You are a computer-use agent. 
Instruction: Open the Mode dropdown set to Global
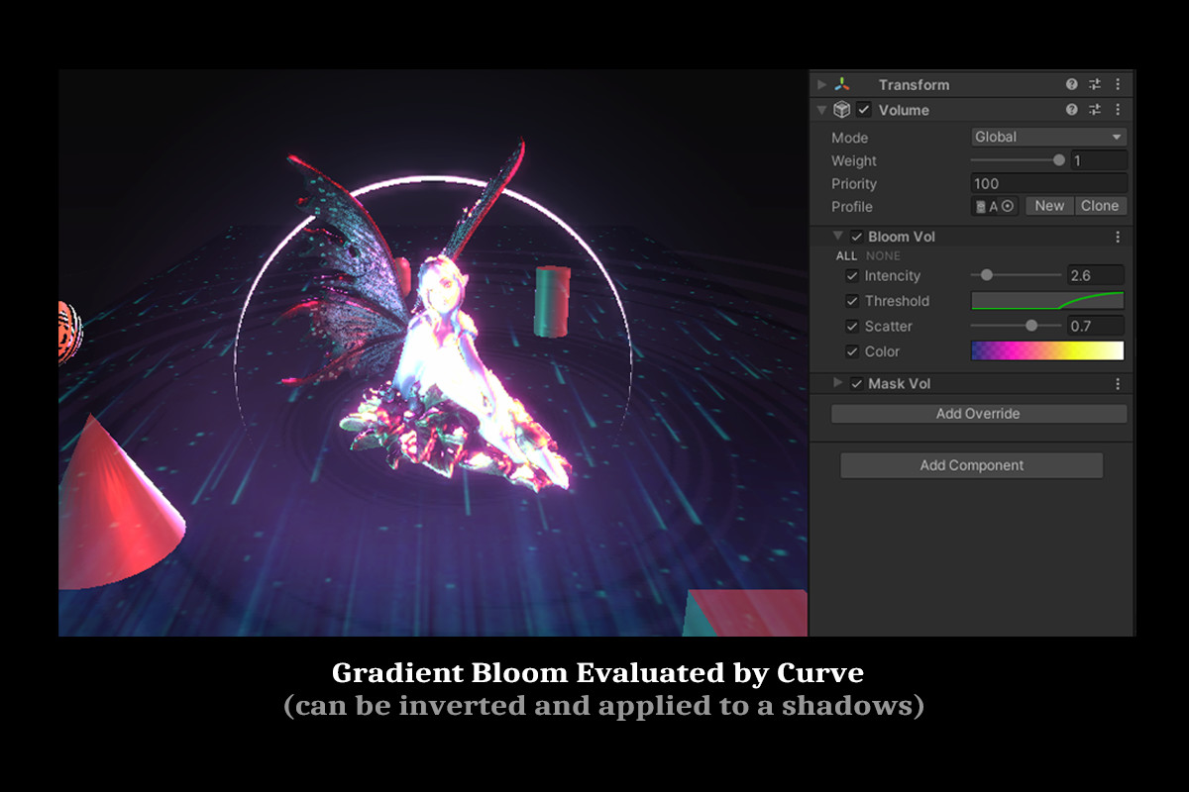[x=1046, y=137]
